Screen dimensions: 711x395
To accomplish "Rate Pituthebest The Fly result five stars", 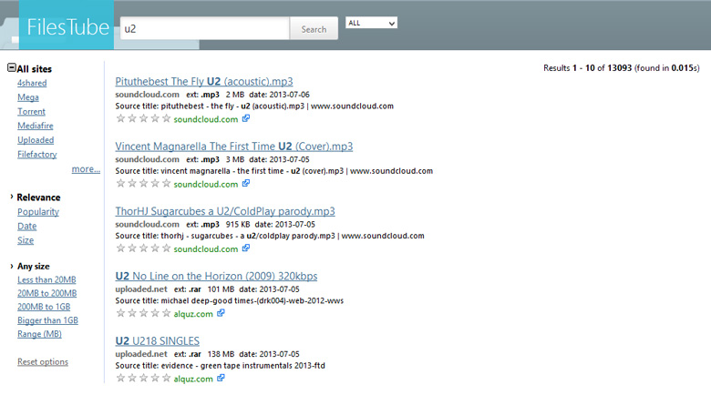I will click(x=167, y=118).
